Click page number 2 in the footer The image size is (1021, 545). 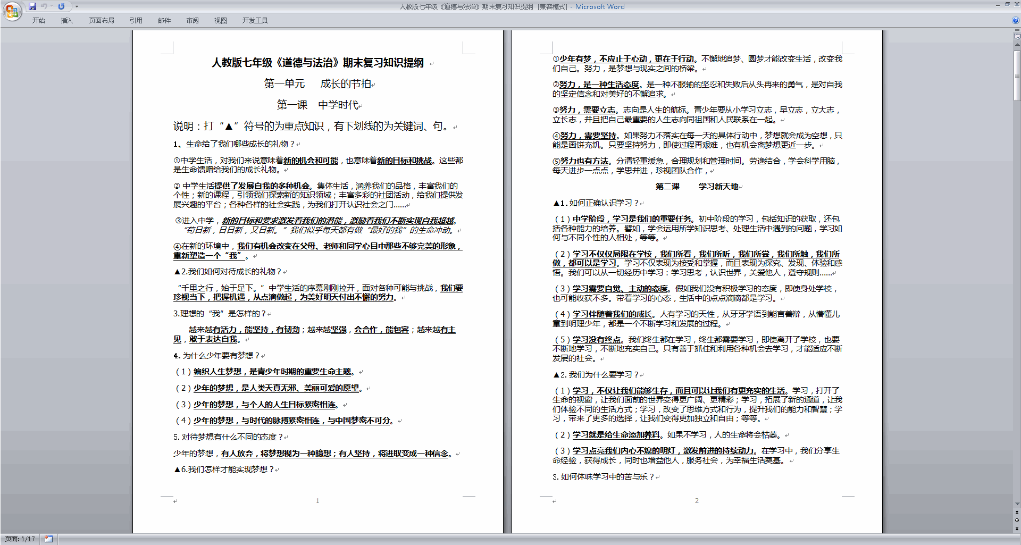click(x=697, y=501)
